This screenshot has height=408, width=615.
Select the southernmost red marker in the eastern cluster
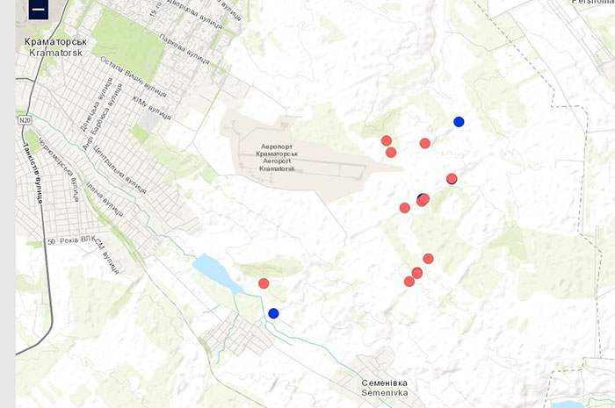409,282
